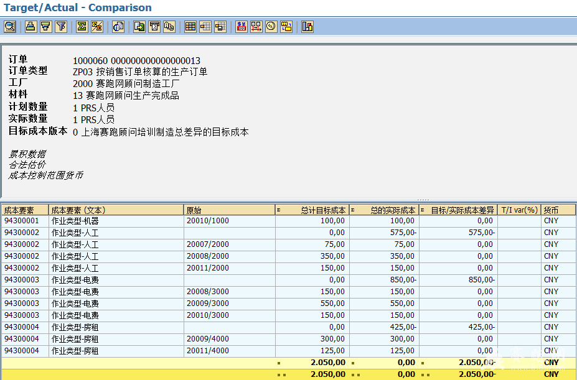Click origin cell 20010/1000
This screenshot has height=380, width=577.
click(x=230, y=221)
